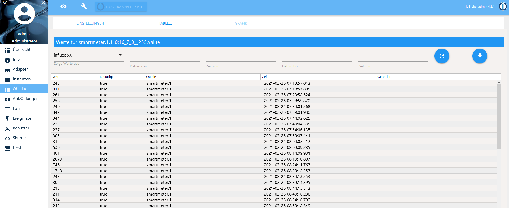The image size is (509, 208).
Task: Click the ioBroker logo icon
Action: [x=503, y=6]
